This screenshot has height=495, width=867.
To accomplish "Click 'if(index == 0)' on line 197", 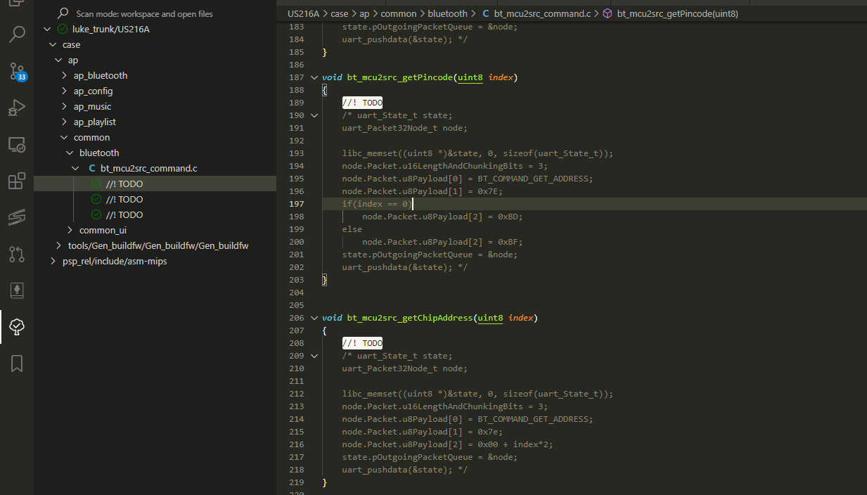I will 378,204.
